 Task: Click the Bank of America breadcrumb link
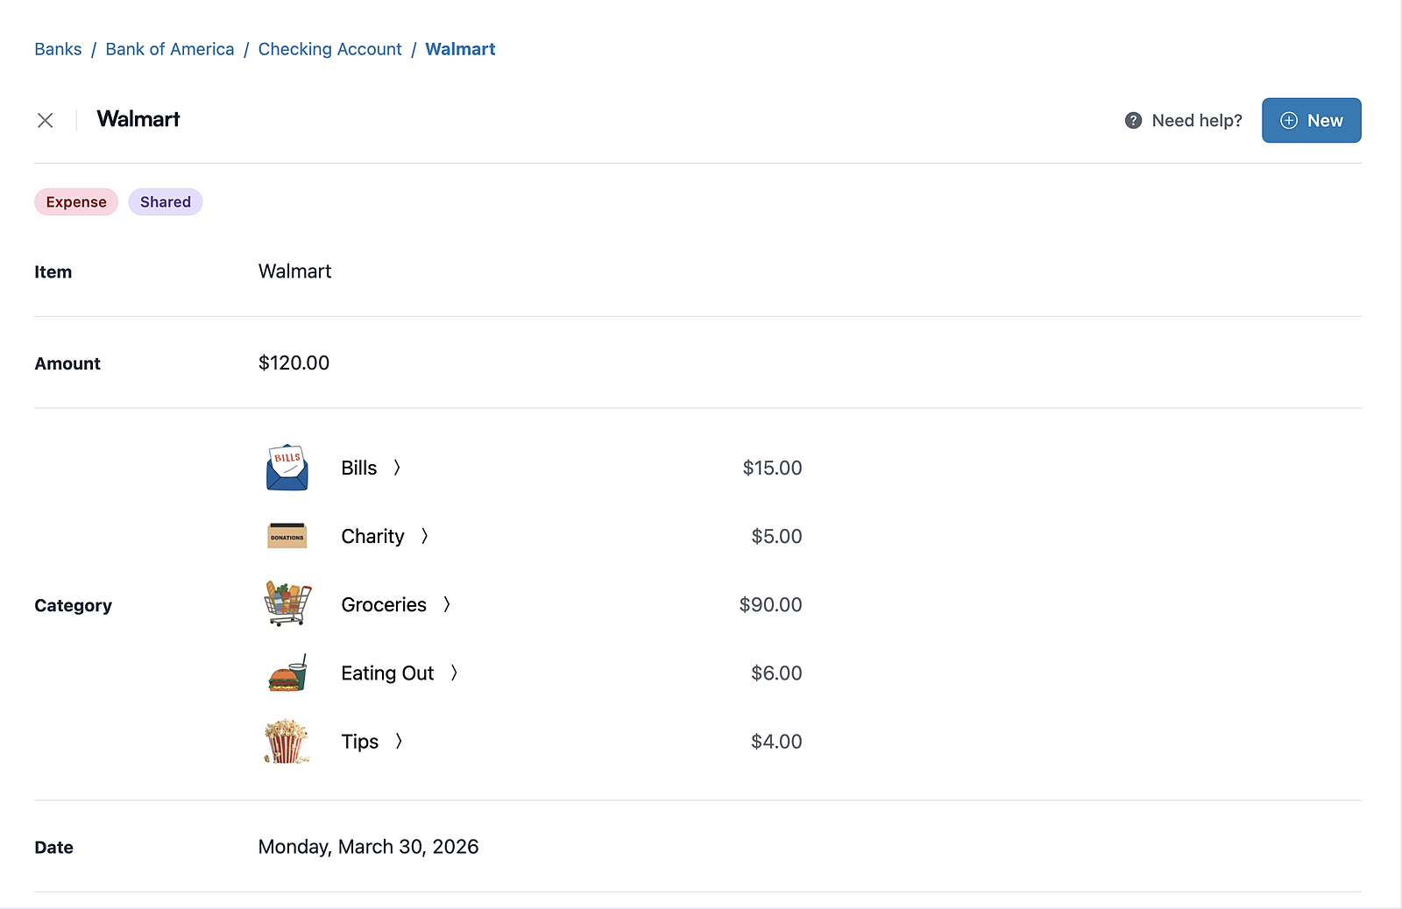coord(170,49)
